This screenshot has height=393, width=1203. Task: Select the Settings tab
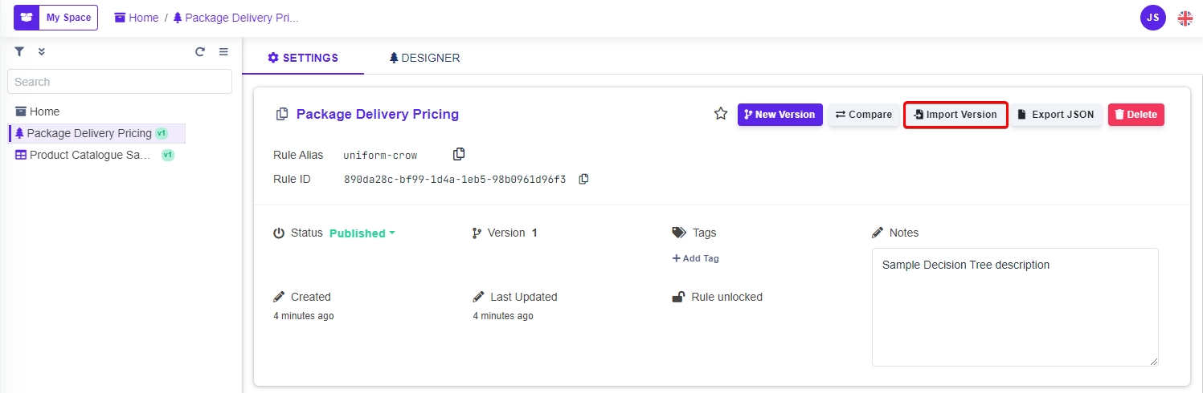303,58
